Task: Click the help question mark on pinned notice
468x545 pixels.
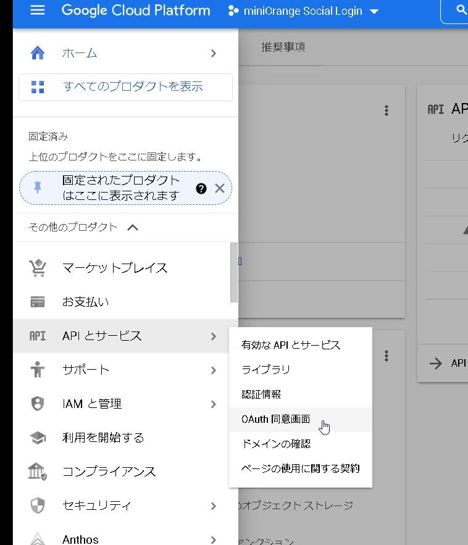Action: tap(201, 189)
